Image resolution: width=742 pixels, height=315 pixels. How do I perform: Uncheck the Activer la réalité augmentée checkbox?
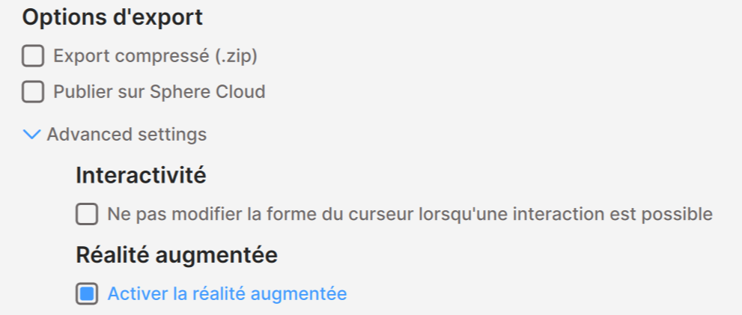point(87,294)
